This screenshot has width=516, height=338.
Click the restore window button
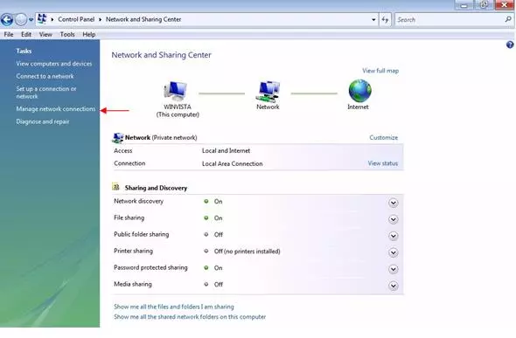[484, 5]
